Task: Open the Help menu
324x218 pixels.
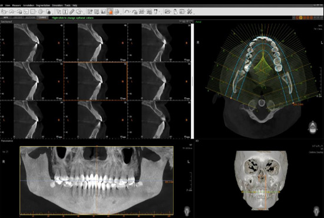Action: pyautogui.click(x=75, y=5)
